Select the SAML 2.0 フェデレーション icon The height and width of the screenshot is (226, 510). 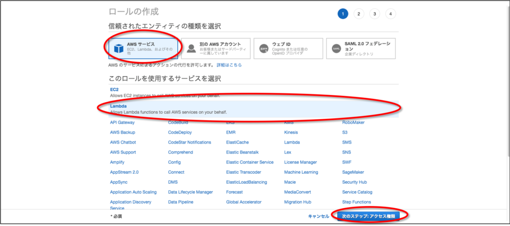[x=336, y=48]
